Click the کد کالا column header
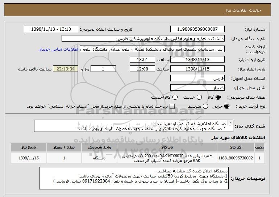Screen dimensions: 279x197 [x=236, y=147]
